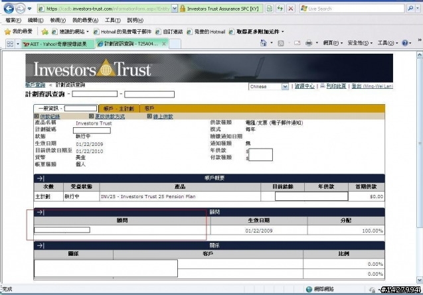Open Hotmail 的免費電子郵件 bookmark
Image resolution: width=423 pixels, height=295 pixels.
[x=122, y=32]
